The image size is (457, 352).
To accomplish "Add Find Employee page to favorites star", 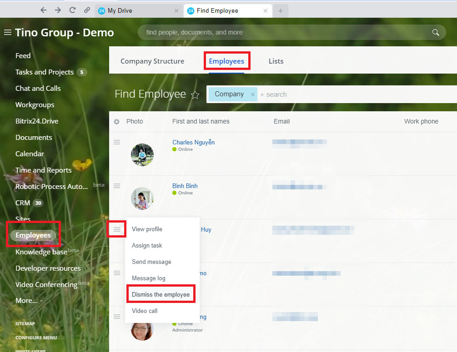I will pyautogui.click(x=195, y=95).
